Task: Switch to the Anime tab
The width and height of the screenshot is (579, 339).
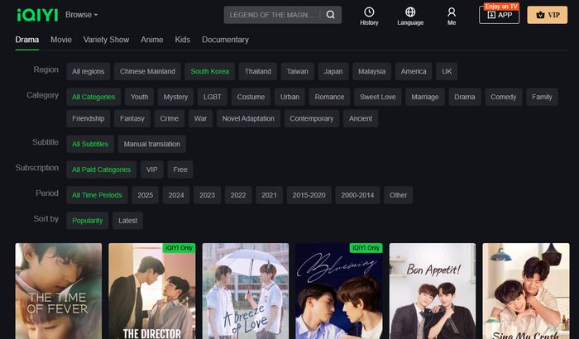Action: [151, 40]
